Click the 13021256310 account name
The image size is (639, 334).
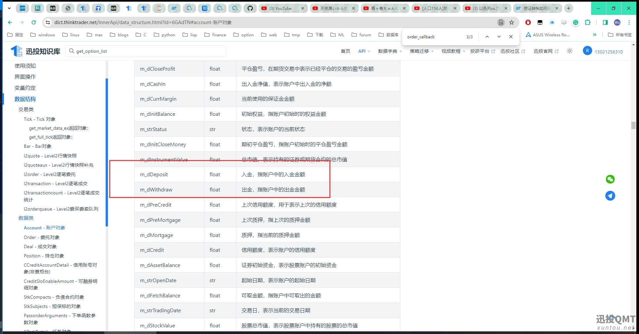click(609, 52)
